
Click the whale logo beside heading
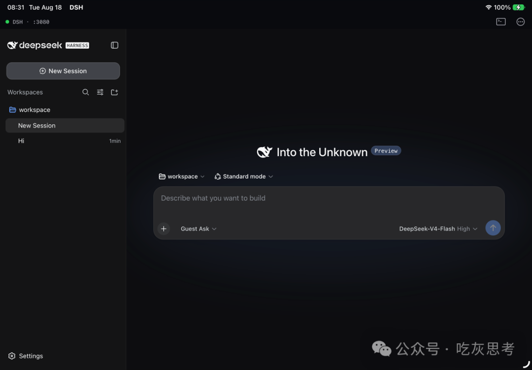point(265,152)
